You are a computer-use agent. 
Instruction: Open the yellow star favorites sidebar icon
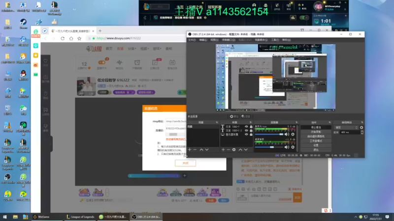pyautogui.click(x=35, y=55)
